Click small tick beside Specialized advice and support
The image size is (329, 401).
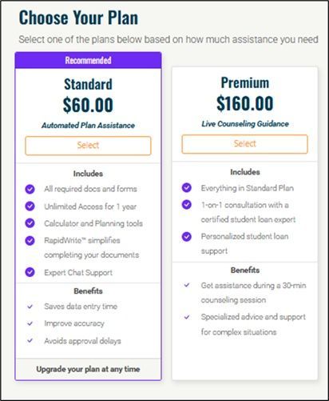point(187,317)
